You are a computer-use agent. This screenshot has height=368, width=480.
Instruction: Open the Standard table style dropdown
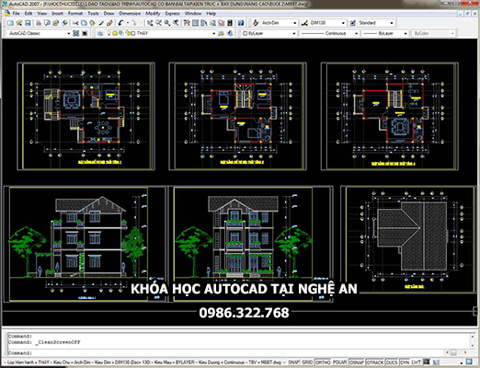pos(392,23)
